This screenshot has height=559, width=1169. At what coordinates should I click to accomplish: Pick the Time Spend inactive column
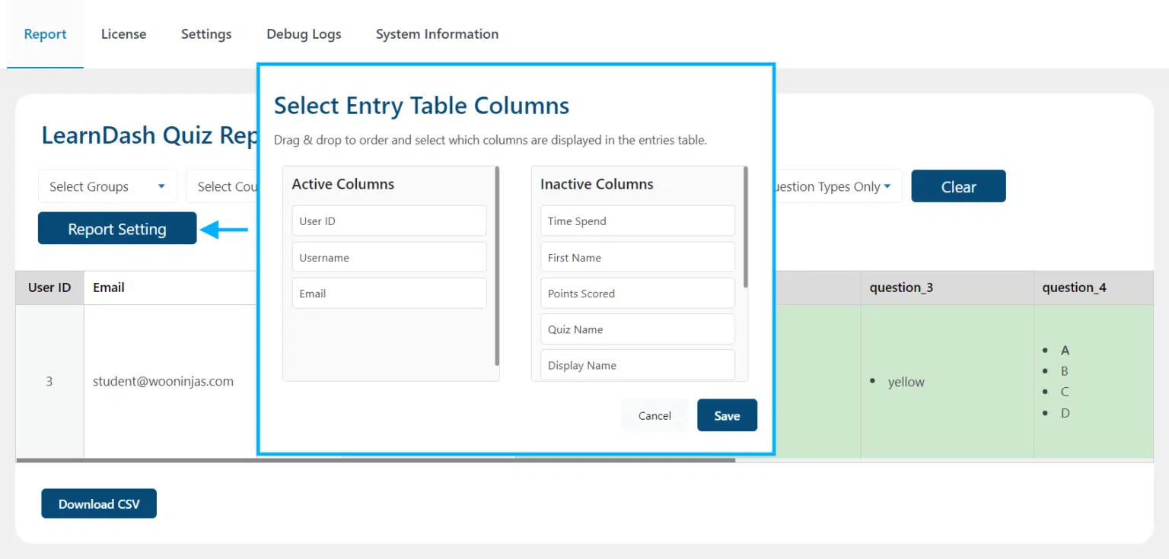638,221
